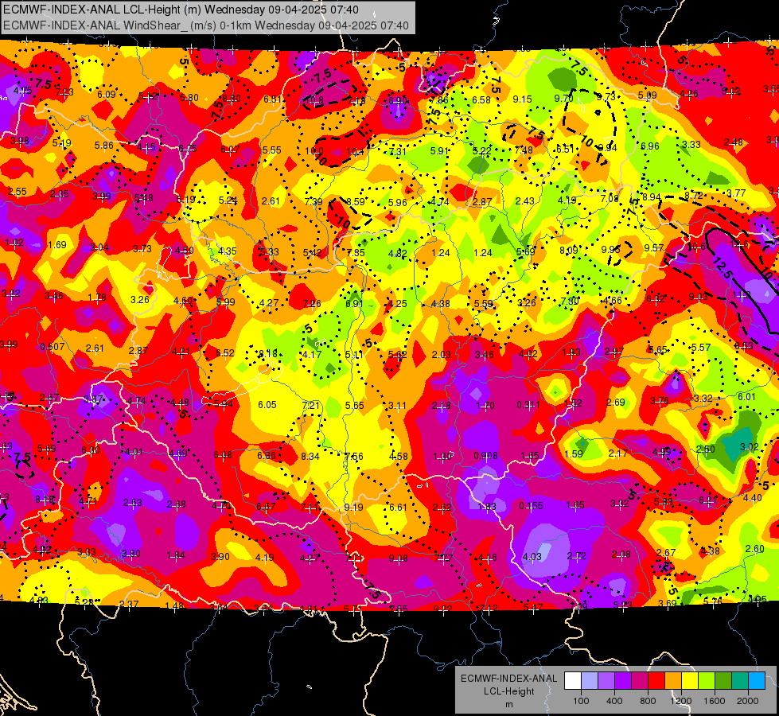The height and width of the screenshot is (716, 779).
Task: Select the grid value 8.34
Action: tap(310, 456)
